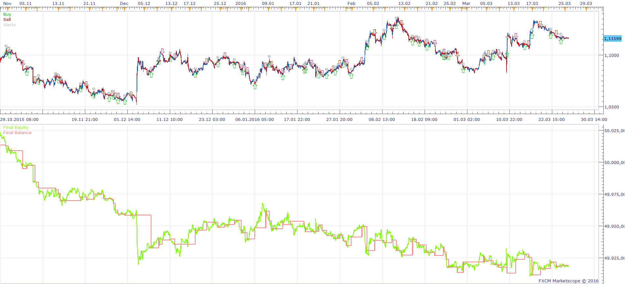
Task: Click the 21.11 date on top timeline
Action: (89, 4)
